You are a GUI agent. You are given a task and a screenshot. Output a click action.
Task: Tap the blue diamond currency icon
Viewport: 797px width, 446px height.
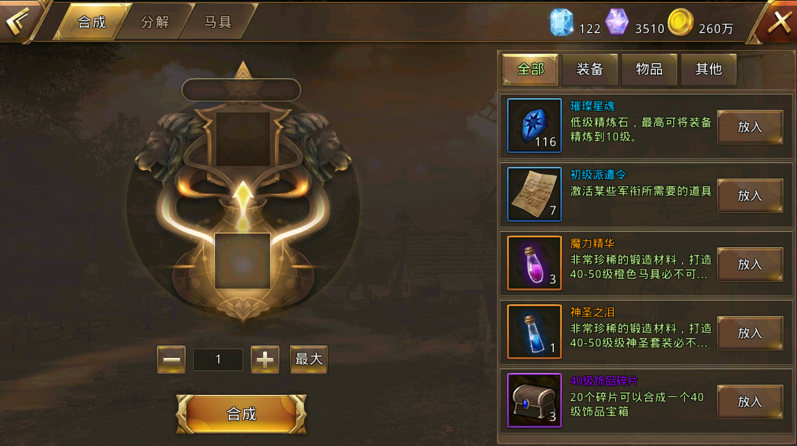tap(561, 23)
